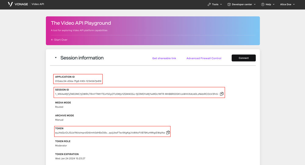The image size is (305, 165).
Task: Select the Application ID value 012abc34-d56e
Action: pyautogui.click(x=78, y=81)
